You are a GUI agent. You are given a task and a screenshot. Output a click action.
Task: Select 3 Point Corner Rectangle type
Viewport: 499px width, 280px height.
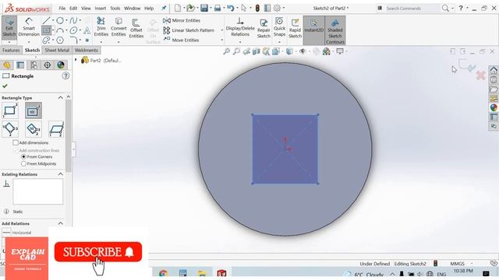tap(10, 129)
